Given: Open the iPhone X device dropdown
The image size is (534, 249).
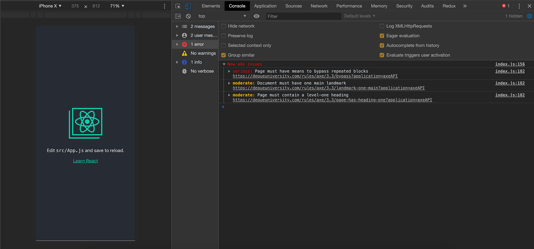Looking at the screenshot, I should click(50, 6).
